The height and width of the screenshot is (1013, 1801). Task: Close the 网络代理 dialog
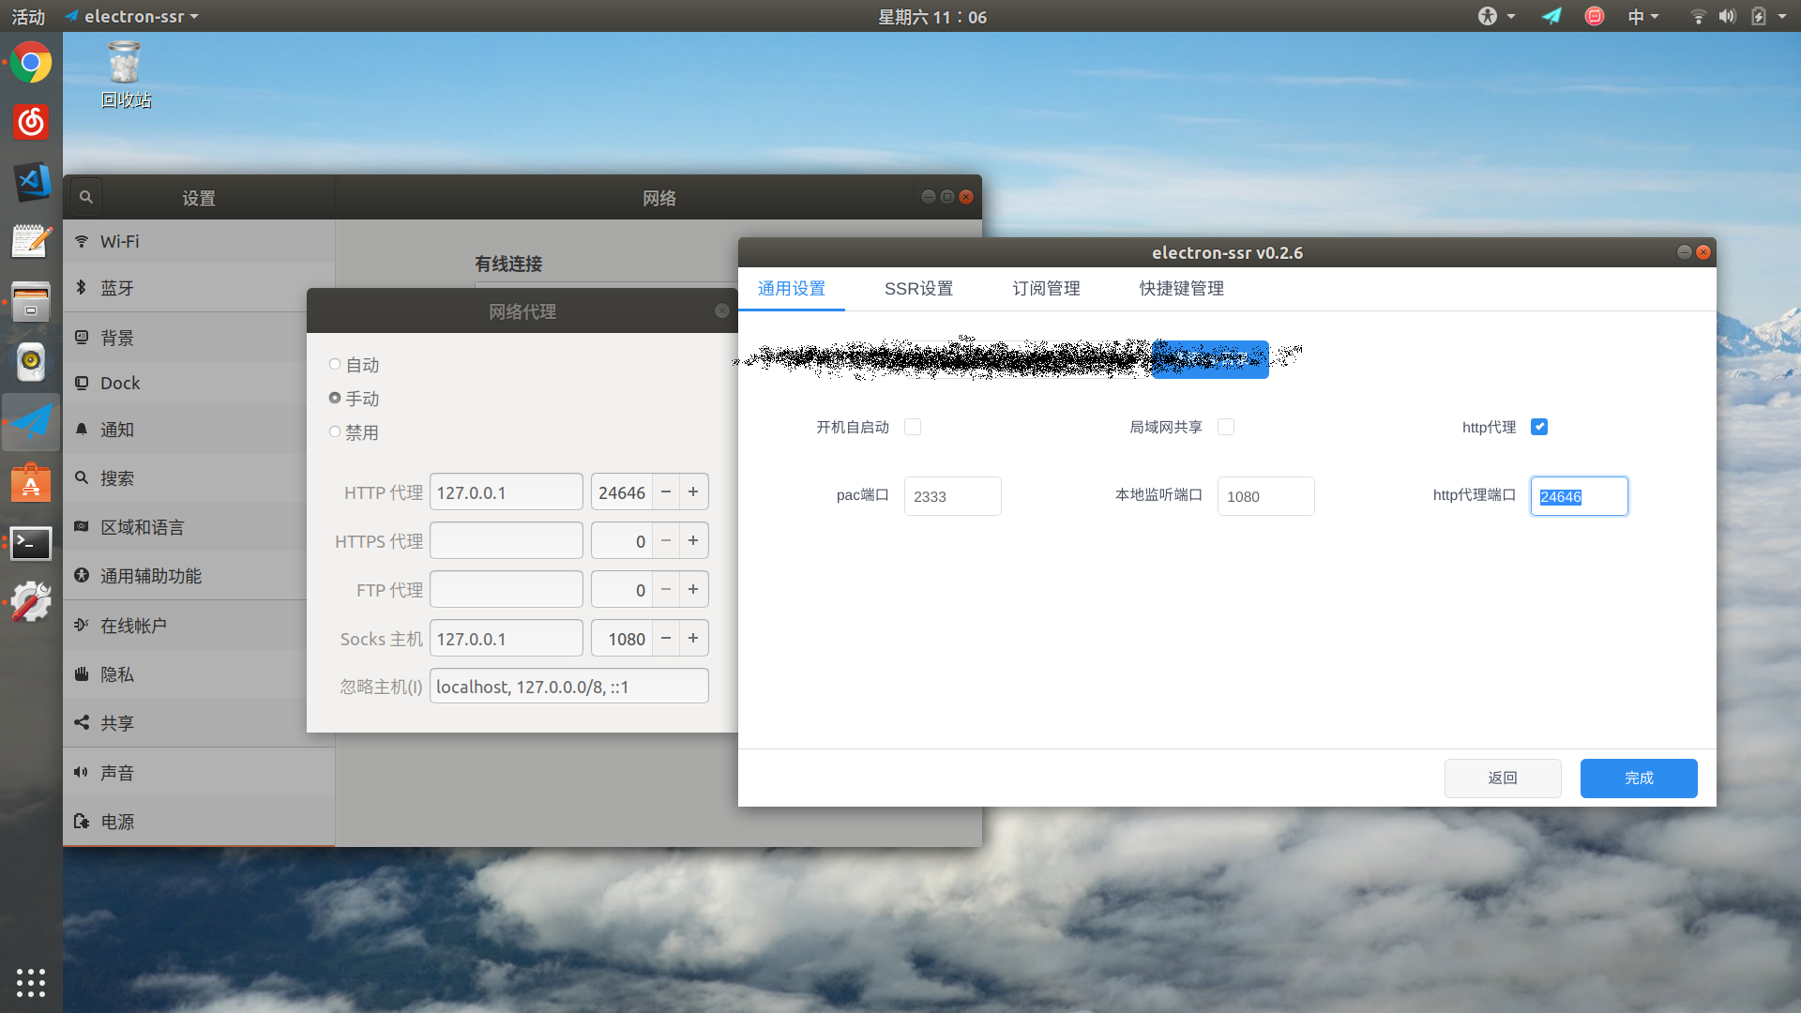(721, 310)
